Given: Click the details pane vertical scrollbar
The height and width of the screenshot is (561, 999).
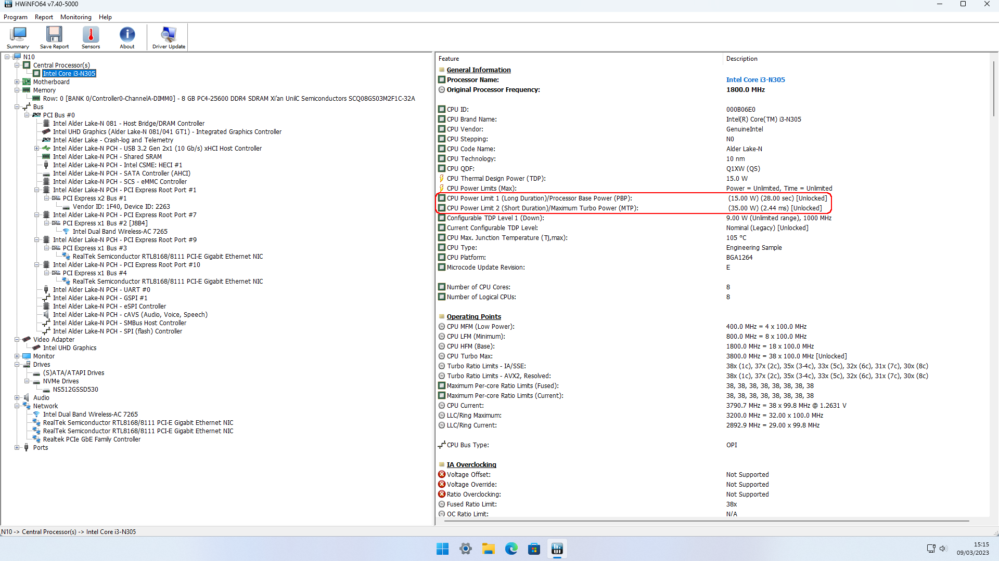Looking at the screenshot, I should point(993,88).
